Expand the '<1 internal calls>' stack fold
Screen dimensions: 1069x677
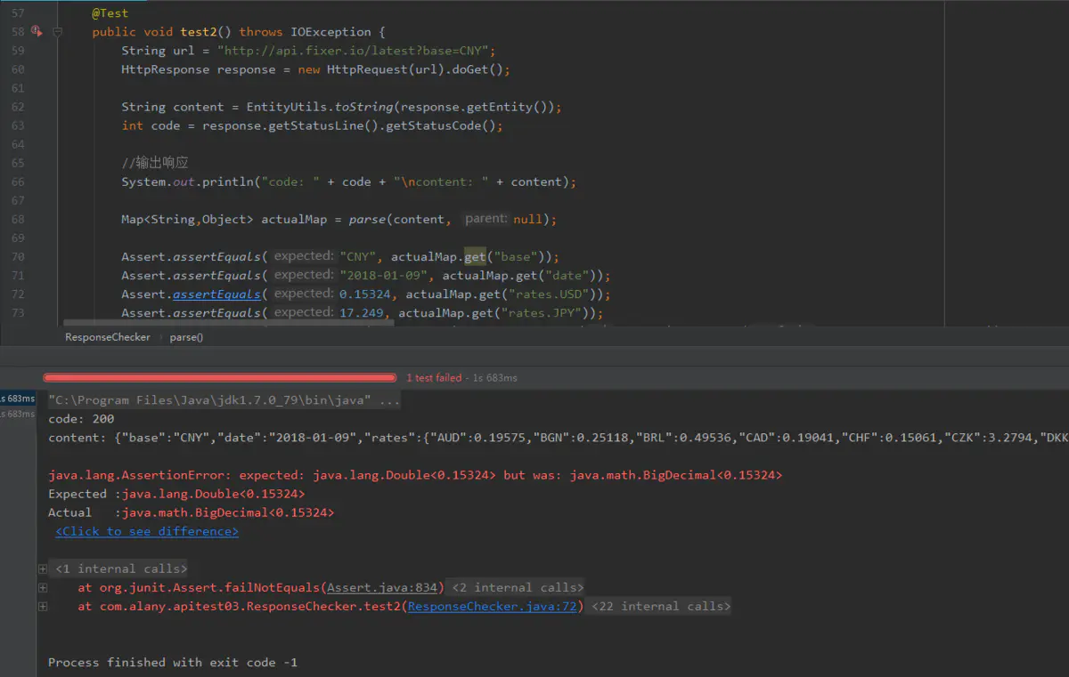coord(43,568)
